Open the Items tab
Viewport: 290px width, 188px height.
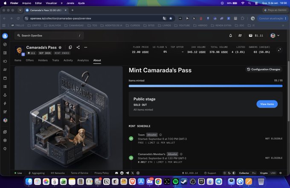(x=18, y=60)
